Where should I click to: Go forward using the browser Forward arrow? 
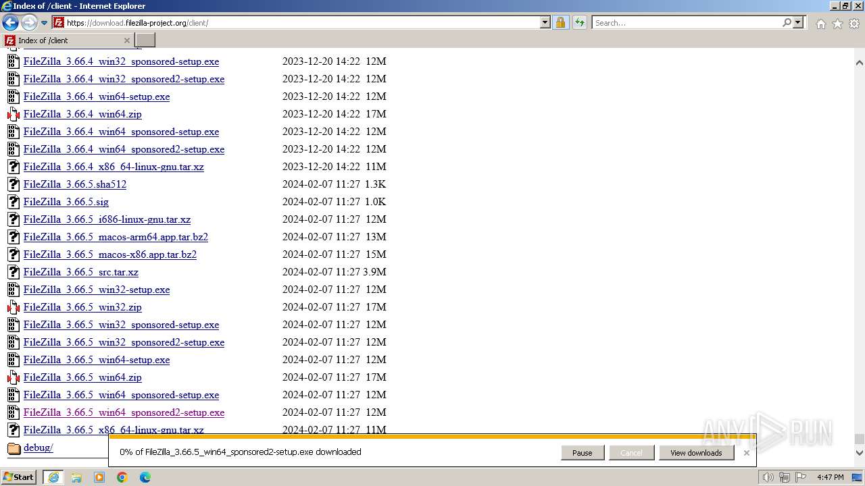[29, 23]
